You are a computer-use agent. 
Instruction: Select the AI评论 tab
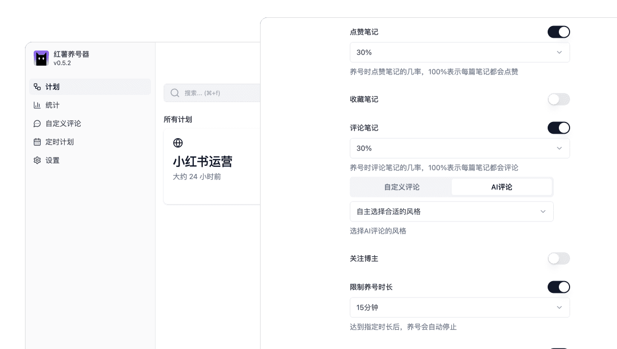502,187
